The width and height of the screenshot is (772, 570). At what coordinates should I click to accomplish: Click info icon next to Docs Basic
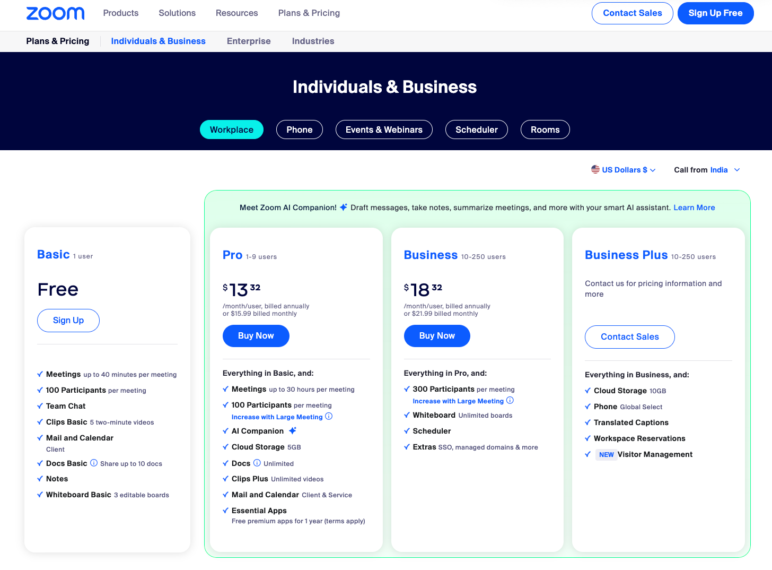[x=94, y=463]
